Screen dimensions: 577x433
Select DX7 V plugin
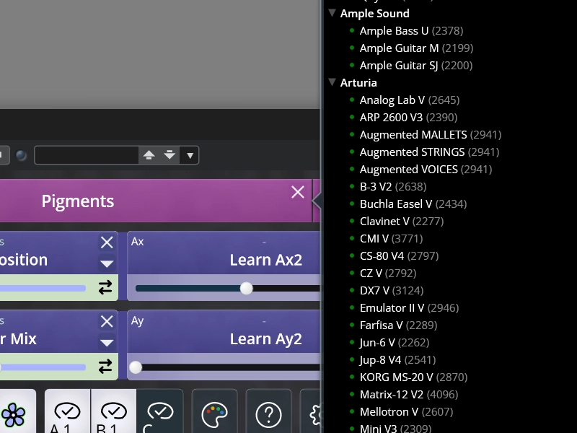tap(391, 291)
